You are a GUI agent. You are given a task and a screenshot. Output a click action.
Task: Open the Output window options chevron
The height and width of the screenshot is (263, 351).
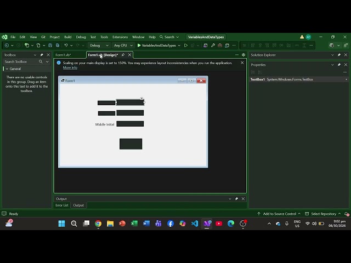[230, 198]
